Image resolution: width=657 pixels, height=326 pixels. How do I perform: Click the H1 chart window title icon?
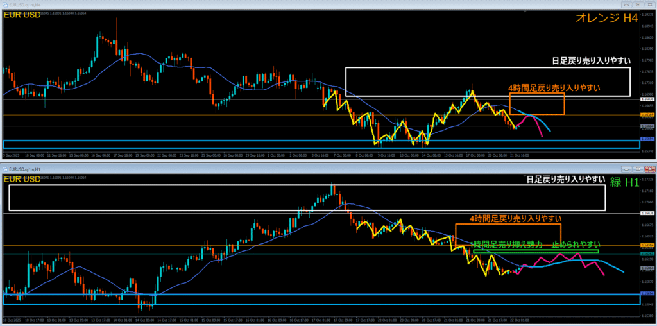[4, 169]
